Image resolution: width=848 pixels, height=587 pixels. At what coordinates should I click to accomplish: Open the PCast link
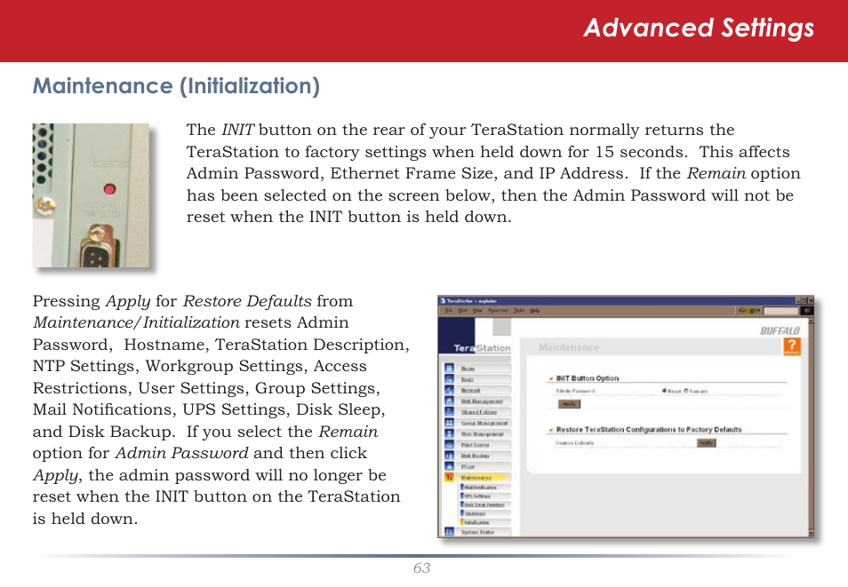tap(468, 466)
